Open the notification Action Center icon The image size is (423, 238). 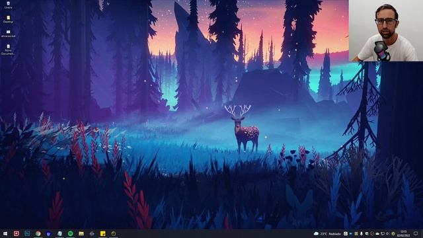tap(416, 233)
